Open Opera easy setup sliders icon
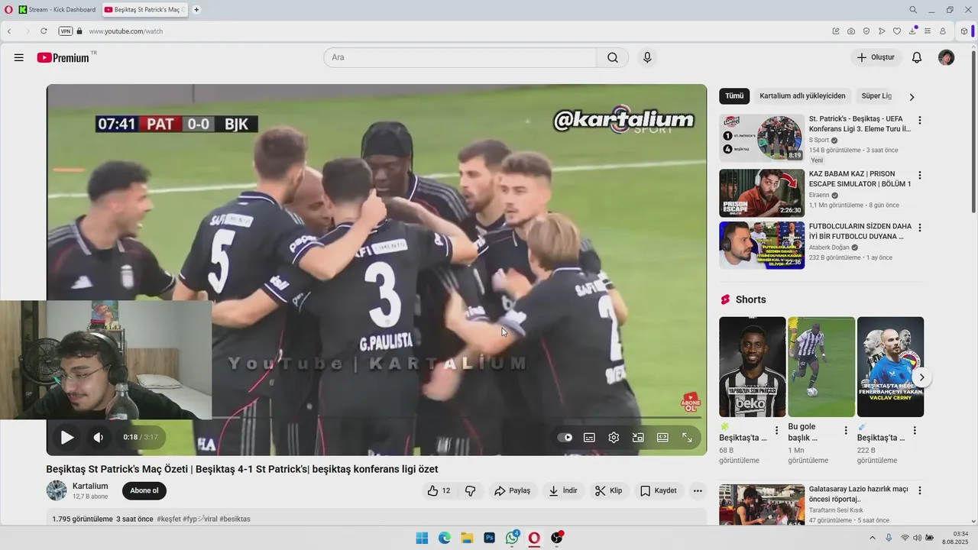This screenshot has height=550, width=978. (x=928, y=31)
